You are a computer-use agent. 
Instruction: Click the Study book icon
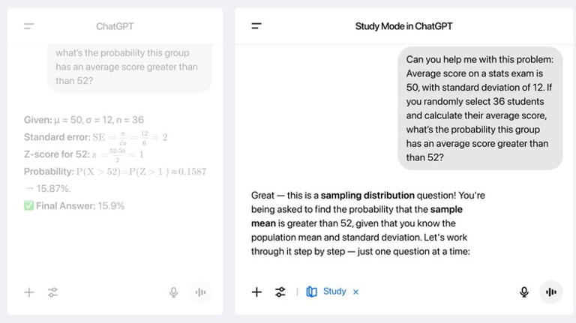(x=311, y=292)
